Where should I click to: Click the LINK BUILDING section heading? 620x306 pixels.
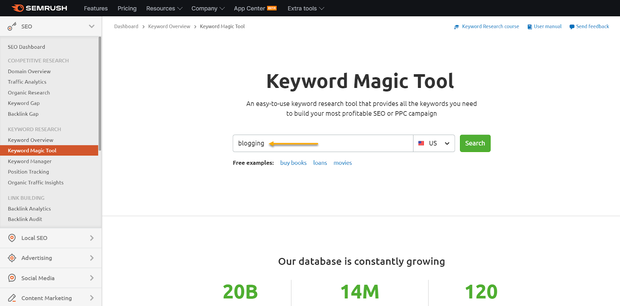[x=26, y=198]
